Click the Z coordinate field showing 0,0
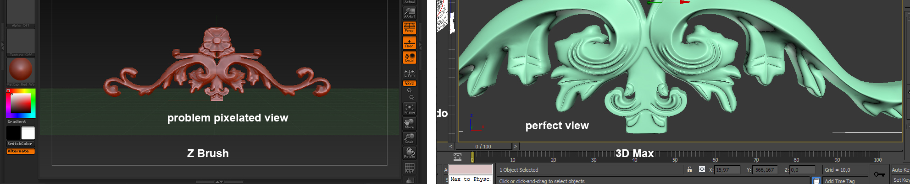The image size is (910, 184). click(x=803, y=170)
